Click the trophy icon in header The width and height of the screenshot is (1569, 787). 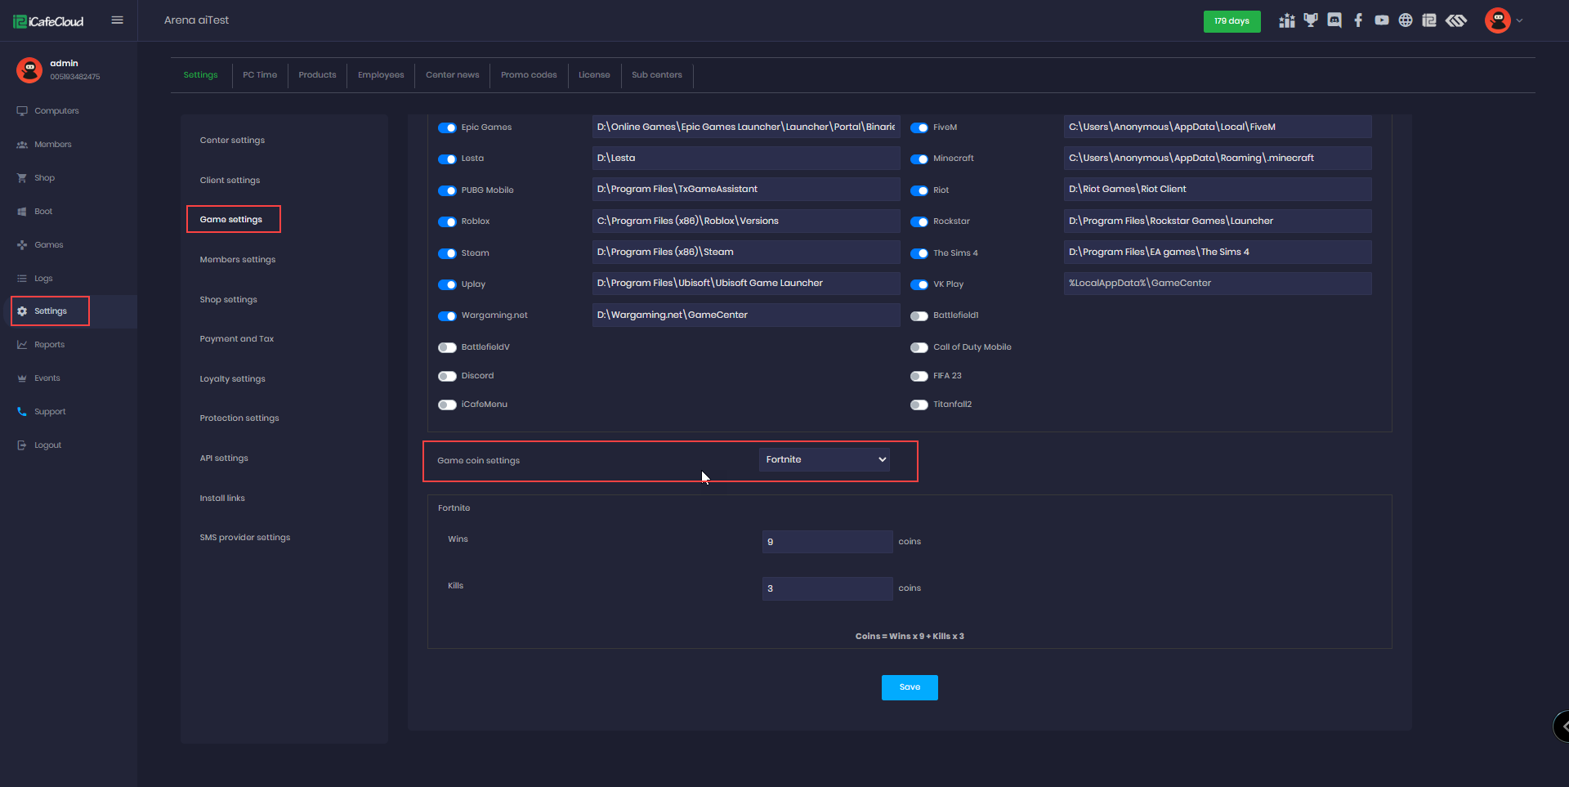1311,20
